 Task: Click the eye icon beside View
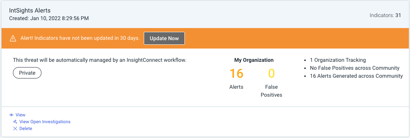pos(11,115)
